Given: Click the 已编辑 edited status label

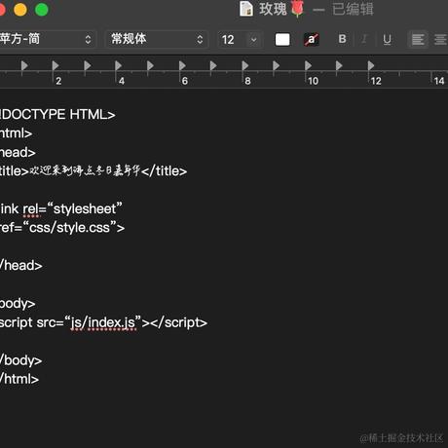Looking at the screenshot, I should click(353, 9).
